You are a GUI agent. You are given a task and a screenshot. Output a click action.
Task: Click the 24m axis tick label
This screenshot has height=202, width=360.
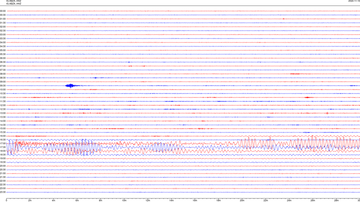click(289, 201)
